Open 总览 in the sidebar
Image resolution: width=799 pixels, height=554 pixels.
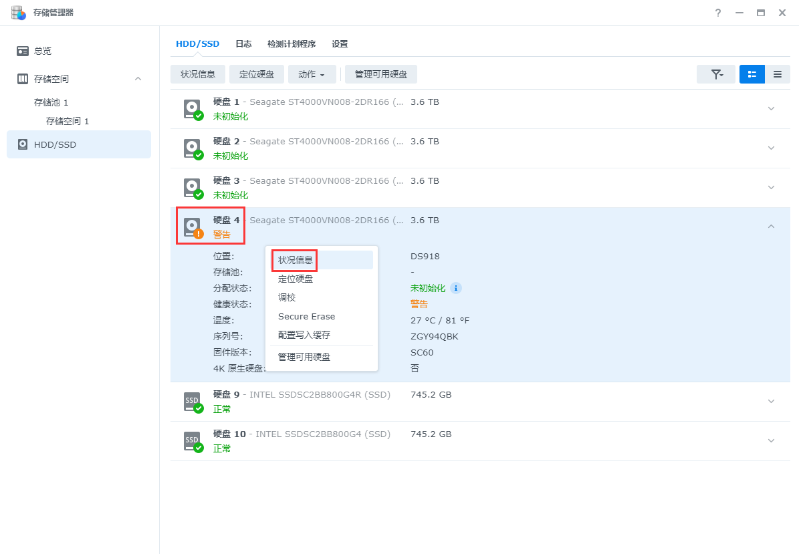click(43, 51)
